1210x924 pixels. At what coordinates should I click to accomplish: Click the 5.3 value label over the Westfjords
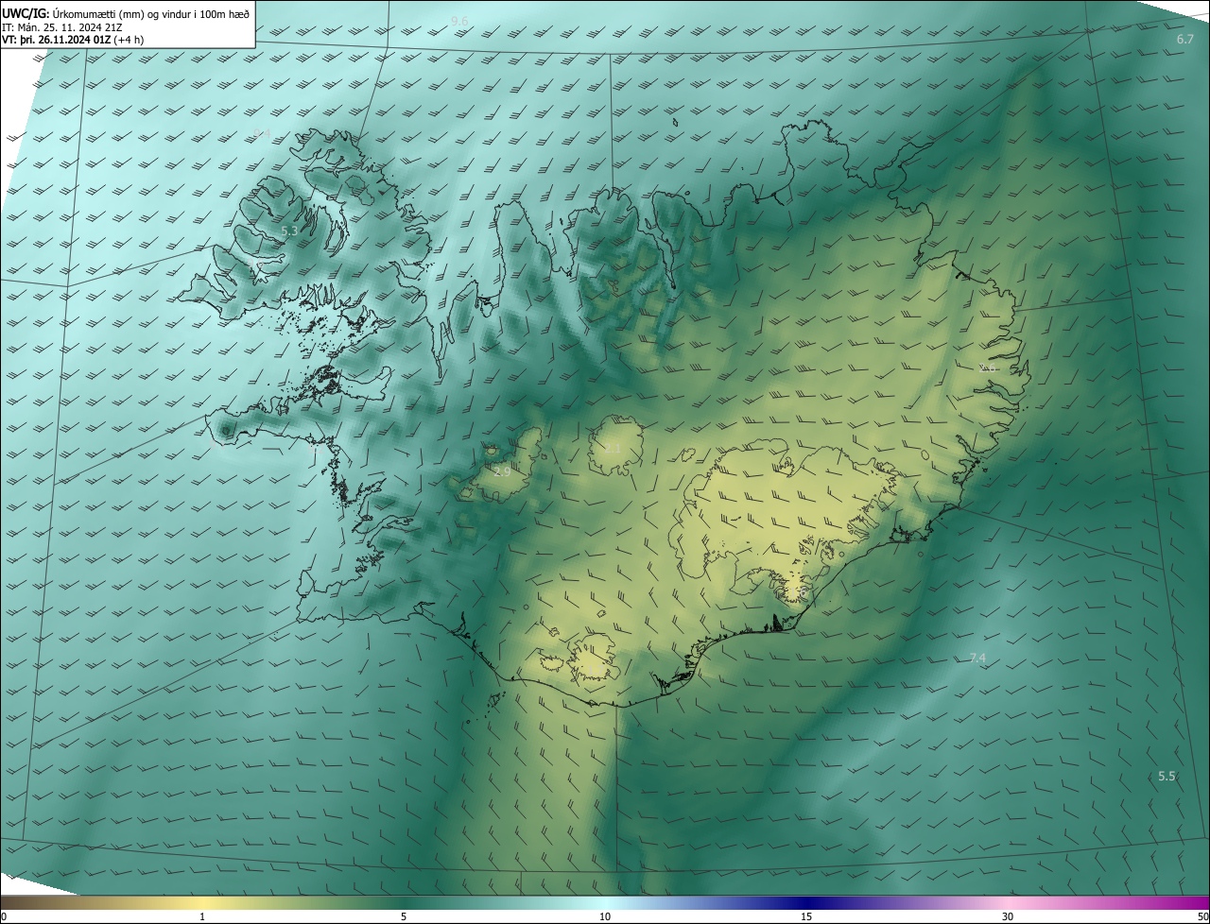[289, 231]
